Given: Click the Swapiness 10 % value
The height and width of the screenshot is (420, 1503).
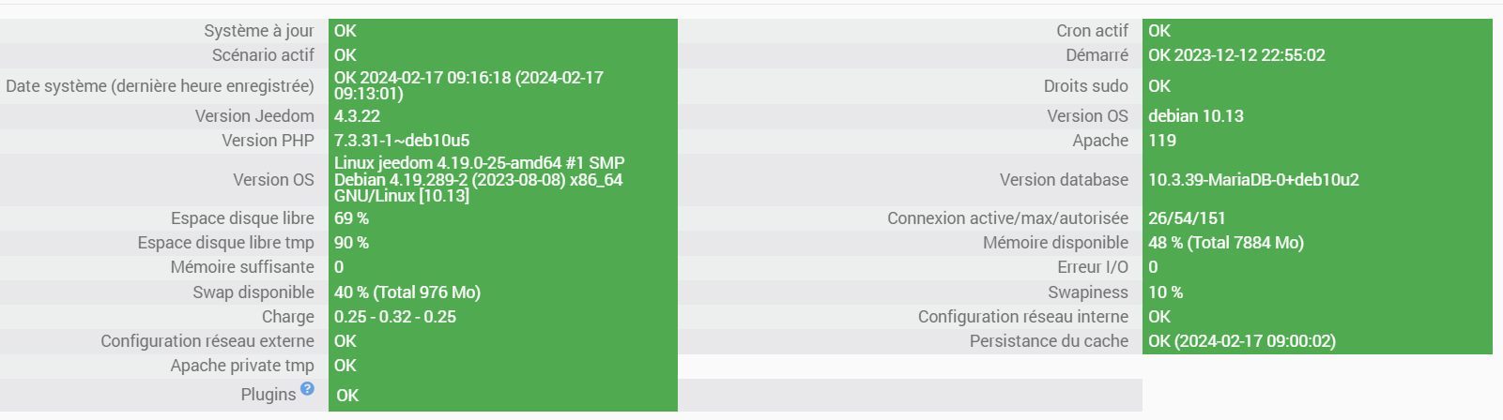Looking at the screenshot, I should click(x=1165, y=292).
